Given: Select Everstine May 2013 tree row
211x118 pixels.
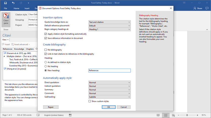Looking at the screenshot, I should tap(23, 66).
